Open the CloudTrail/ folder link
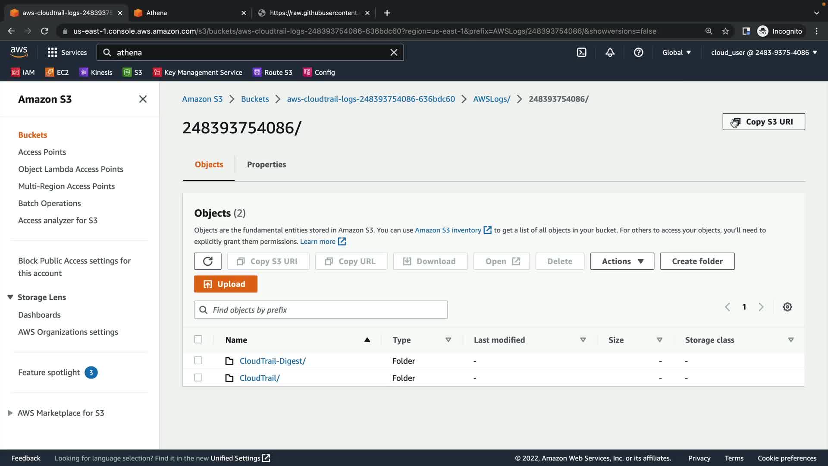 tap(260, 378)
